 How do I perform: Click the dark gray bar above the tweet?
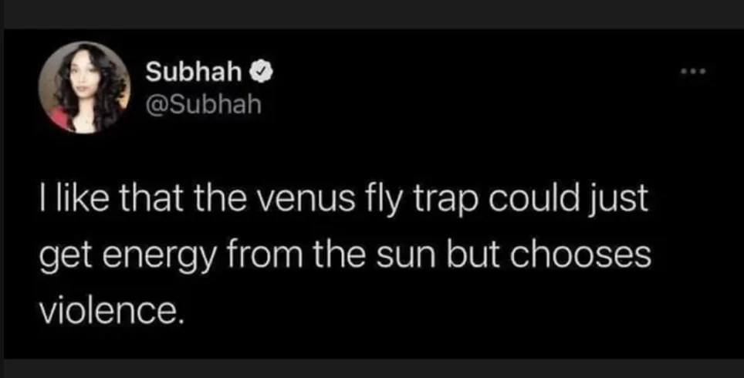[x=372, y=14]
